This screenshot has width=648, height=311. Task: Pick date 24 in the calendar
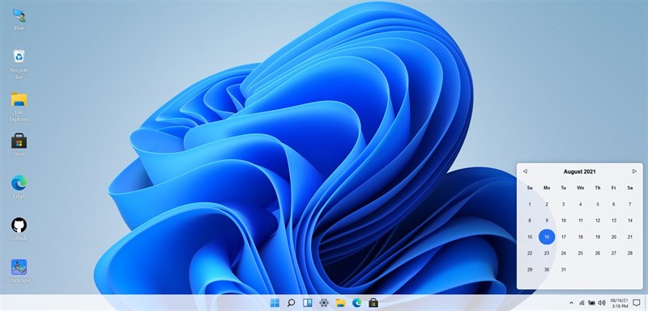[563, 254]
